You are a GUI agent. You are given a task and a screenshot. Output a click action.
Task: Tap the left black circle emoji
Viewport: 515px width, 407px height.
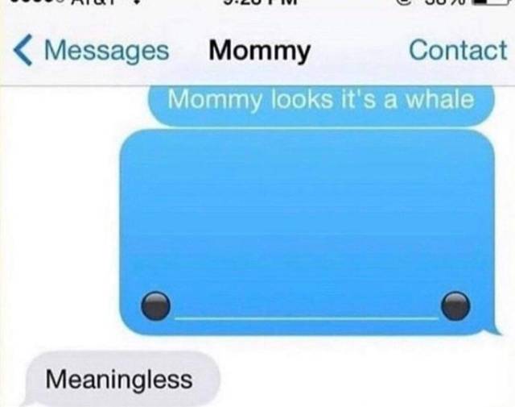coord(155,306)
